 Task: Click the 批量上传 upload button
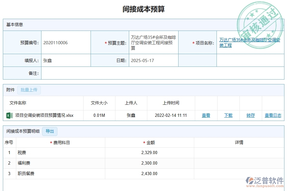(29, 90)
